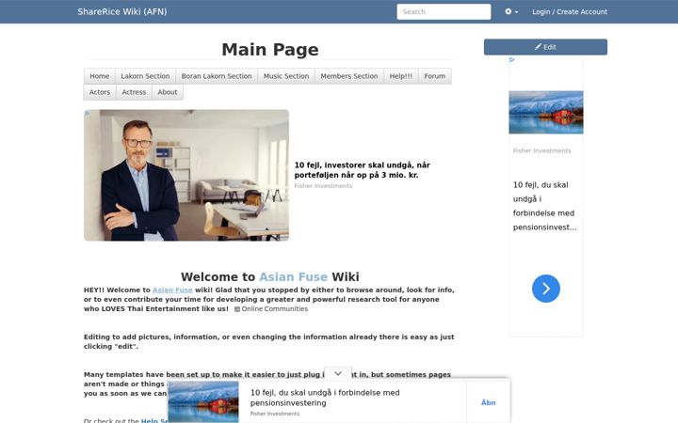The width and height of the screenshot is (678, 423).
Task: Click the pencil icon on Edit button
Action: pos(538,47)
